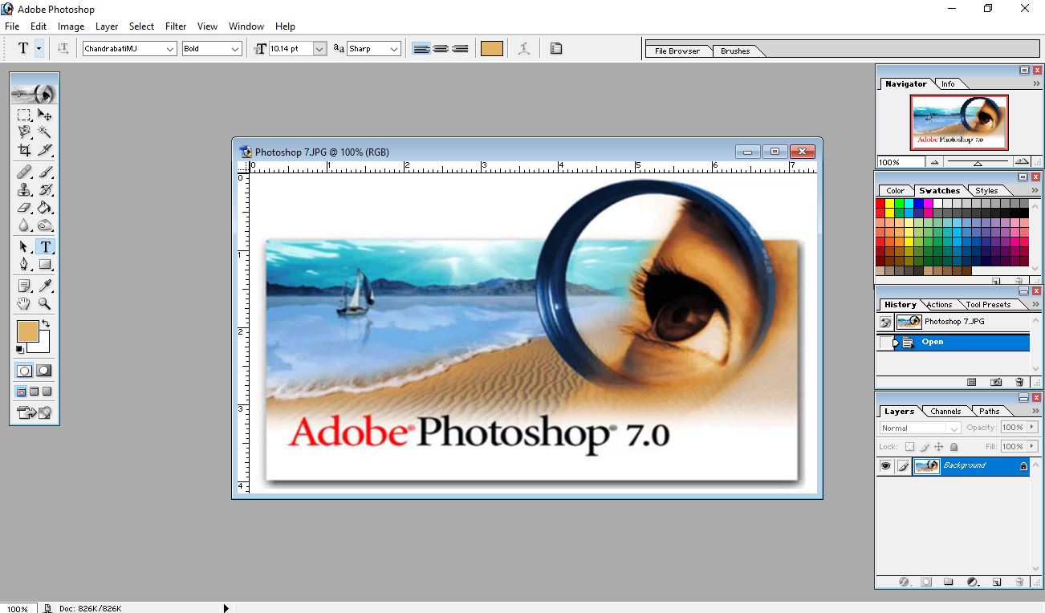Viewport: 1045px width, 613px height.
Task: Select the Healing Brush tool
Action: click(24, 172)
